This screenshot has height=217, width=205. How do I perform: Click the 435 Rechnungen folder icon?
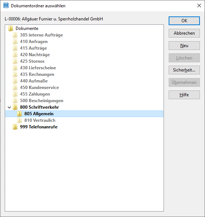(15, 74)
